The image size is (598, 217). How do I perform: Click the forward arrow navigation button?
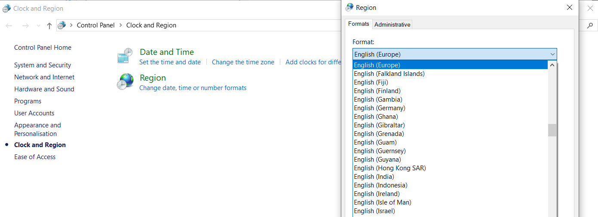25,26
